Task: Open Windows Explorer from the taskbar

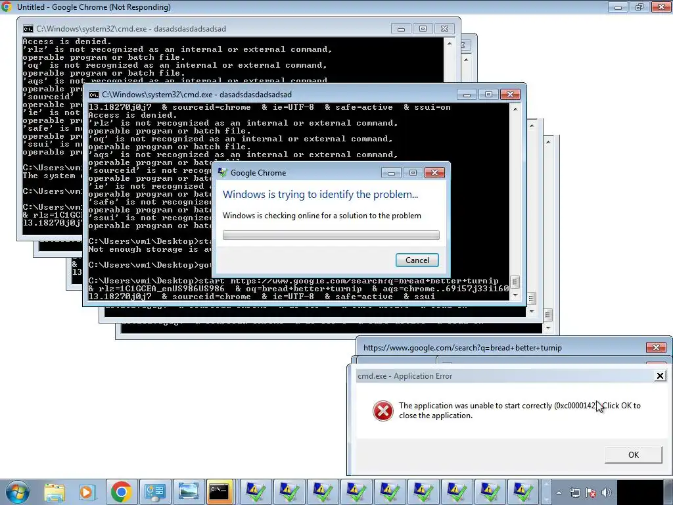Action: pyautogui.click(x=55, y=492)
